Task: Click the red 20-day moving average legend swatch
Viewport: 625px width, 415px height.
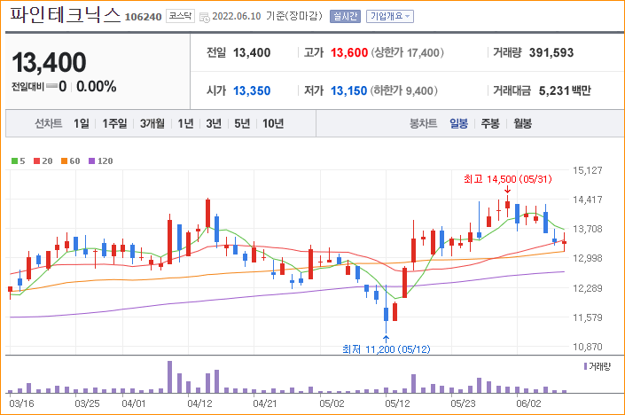Action: (x=36, y=161)
